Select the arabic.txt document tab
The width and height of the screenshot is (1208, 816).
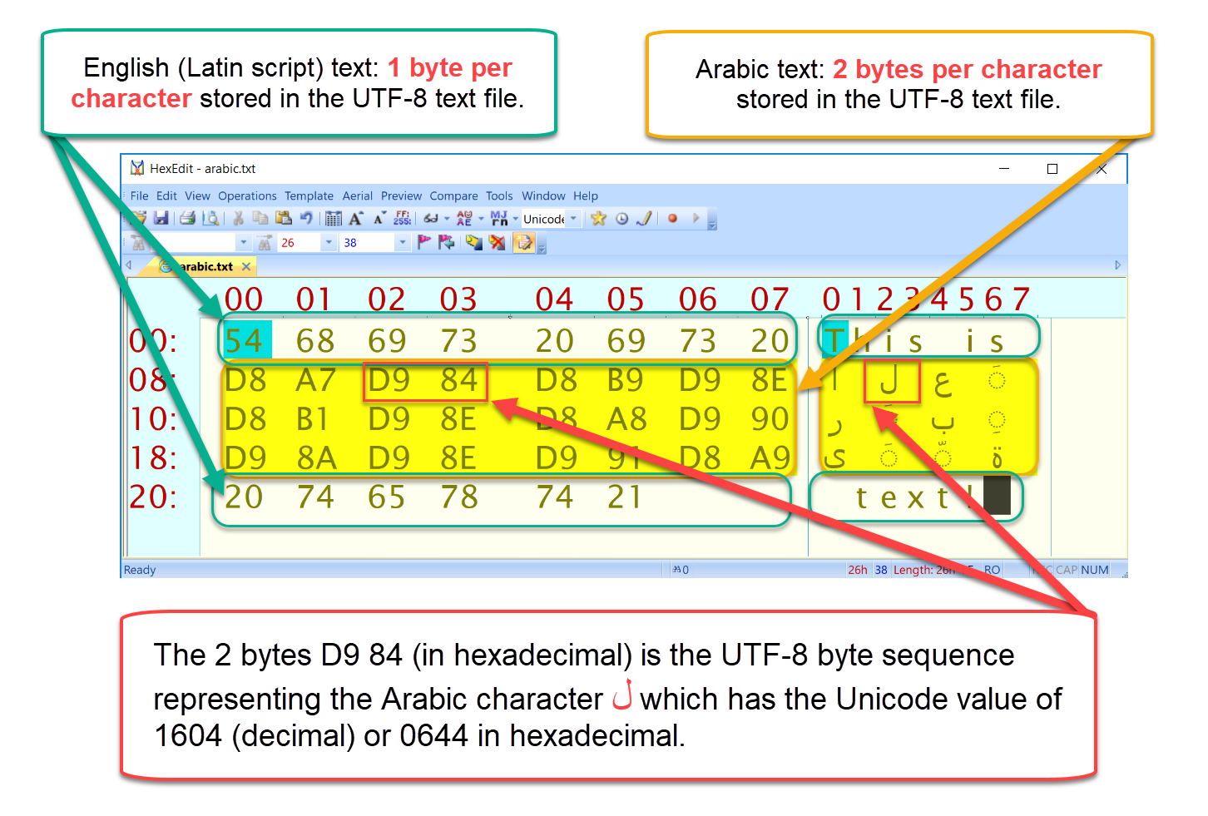point(205,267)
